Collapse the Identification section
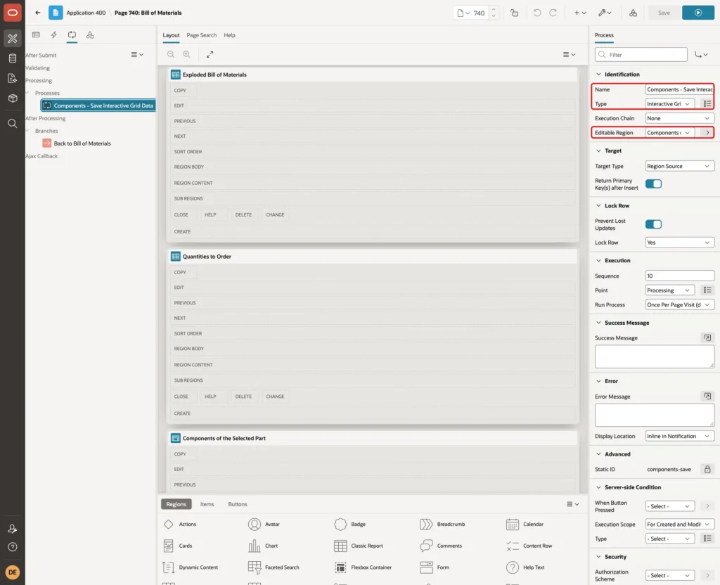This screenshot has height=585, width=720. (598, 75)
